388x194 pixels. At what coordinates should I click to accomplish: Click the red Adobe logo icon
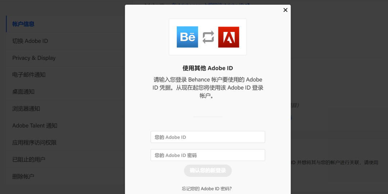click(228, 37)
